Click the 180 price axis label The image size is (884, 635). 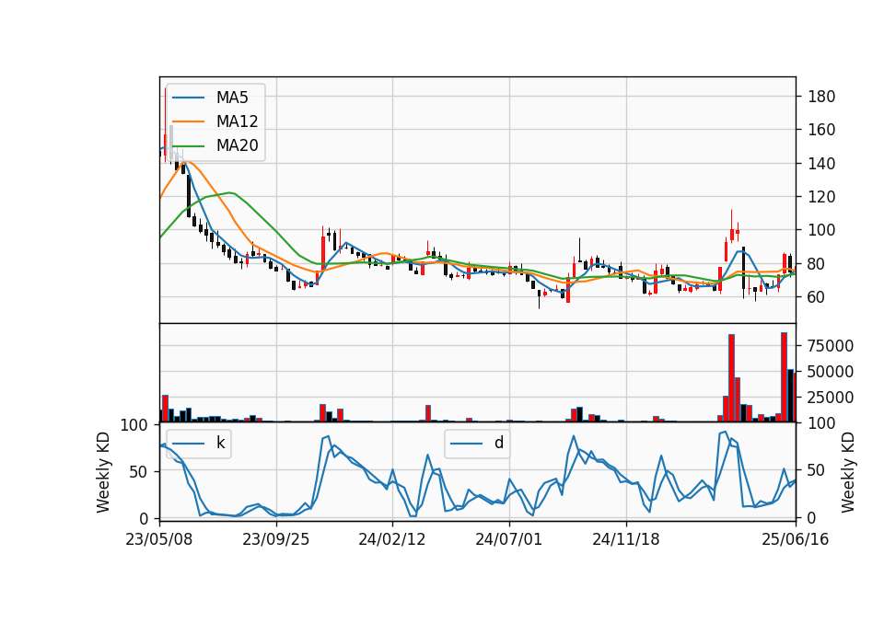[x=821, y=97]
